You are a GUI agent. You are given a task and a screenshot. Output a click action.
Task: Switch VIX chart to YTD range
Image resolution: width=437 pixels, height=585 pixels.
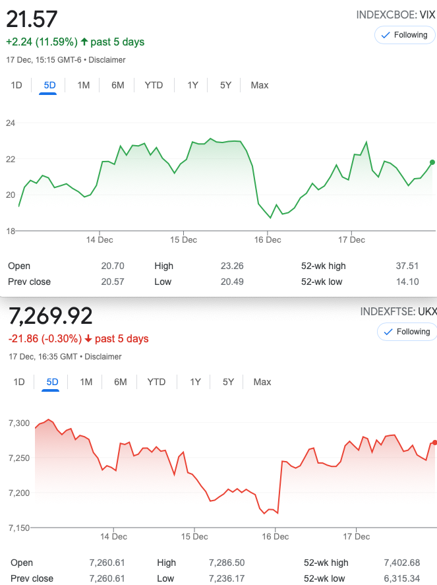tap(154, 86)
